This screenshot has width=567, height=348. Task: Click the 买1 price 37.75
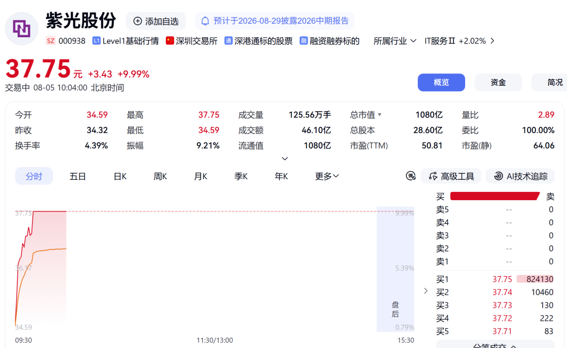coord(502,279)
